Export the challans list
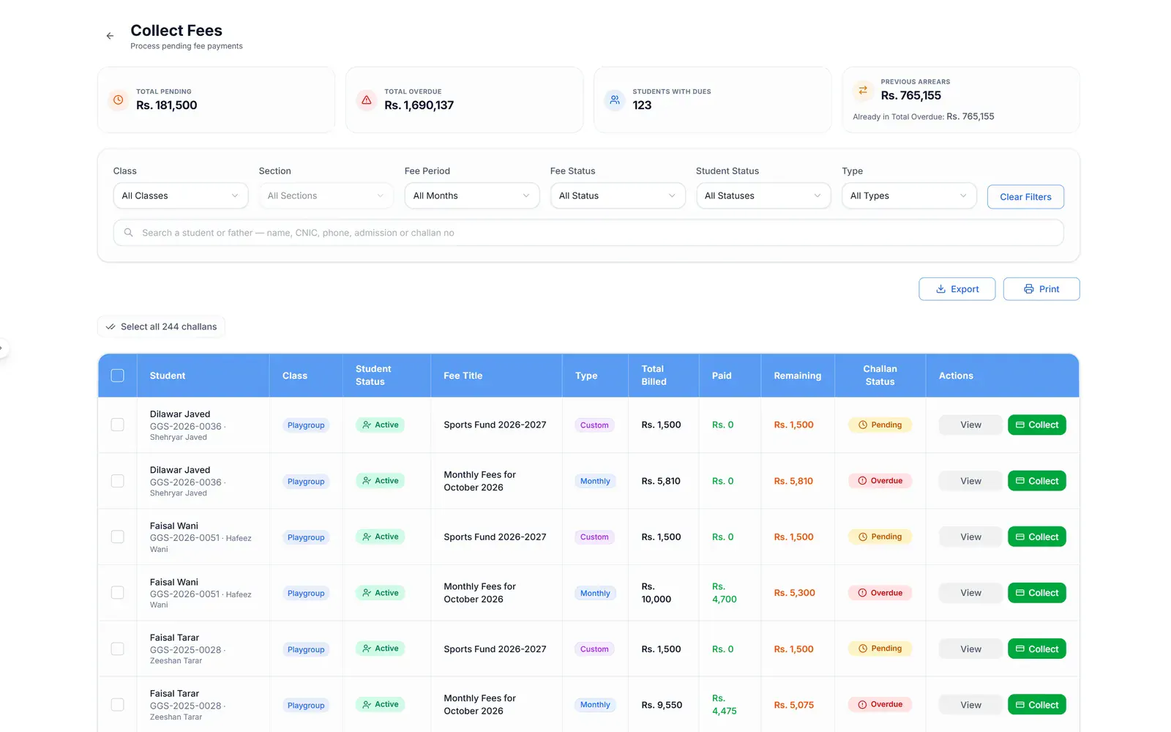The image size is (1171, 732). [957, 289]
